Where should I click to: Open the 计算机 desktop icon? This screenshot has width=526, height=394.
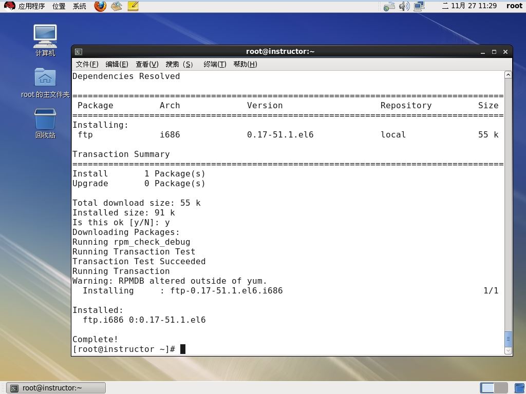(45, 40)
